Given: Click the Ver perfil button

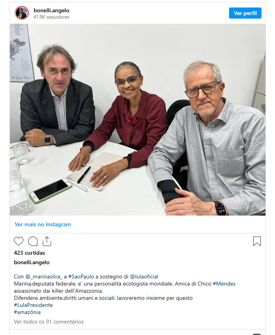Looking at the screenshot, I should (x=245, y=13).
